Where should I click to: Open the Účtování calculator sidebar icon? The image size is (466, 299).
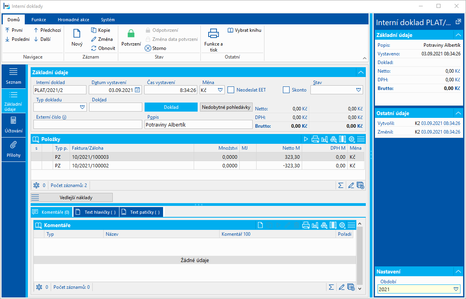click(x=13, y=121)
